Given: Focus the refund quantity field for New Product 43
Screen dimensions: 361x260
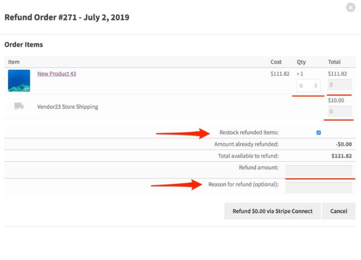Looking at the screenshot, I should click(x=308, y=86).
